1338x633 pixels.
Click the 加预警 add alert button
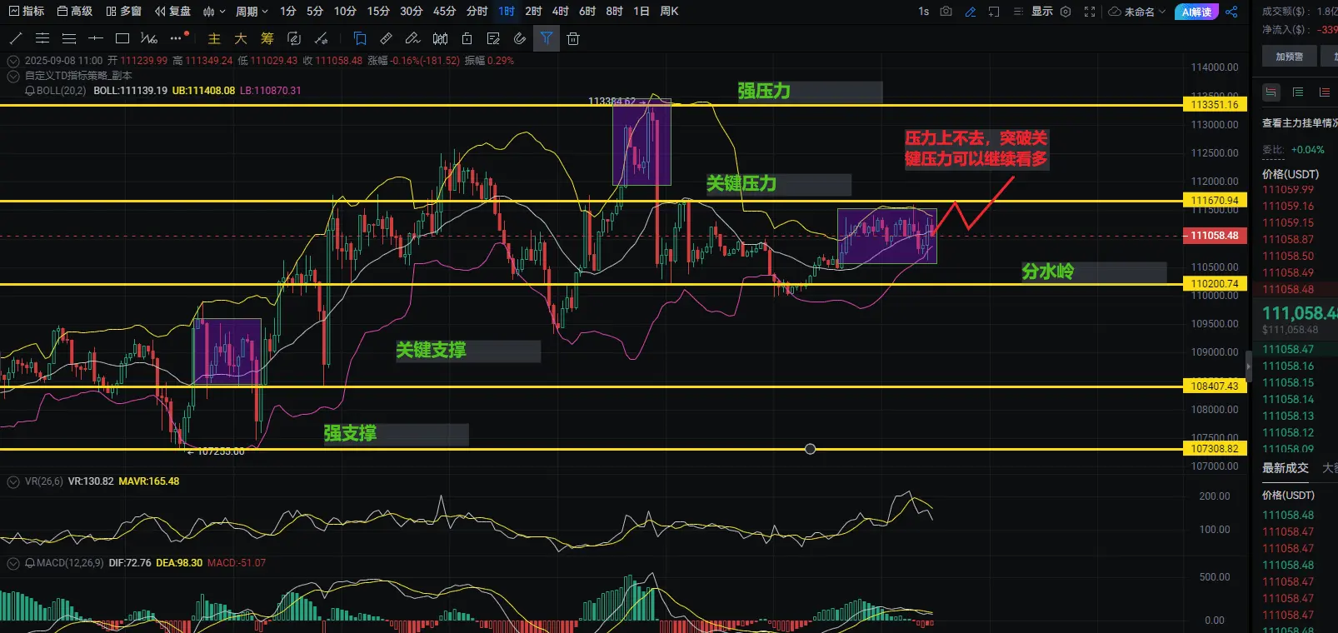[1289, 57]
